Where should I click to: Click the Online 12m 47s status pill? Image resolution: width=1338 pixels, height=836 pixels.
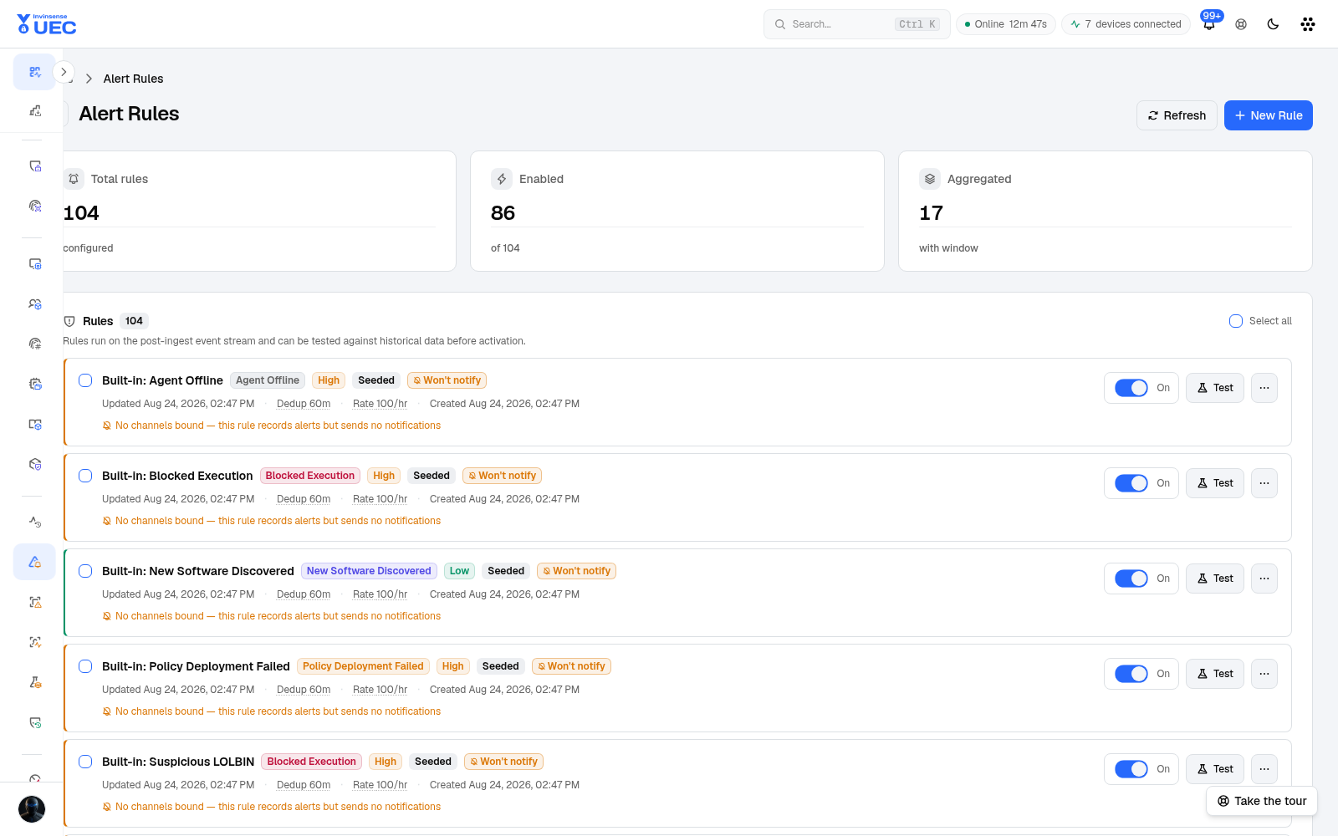[1006, 24]
